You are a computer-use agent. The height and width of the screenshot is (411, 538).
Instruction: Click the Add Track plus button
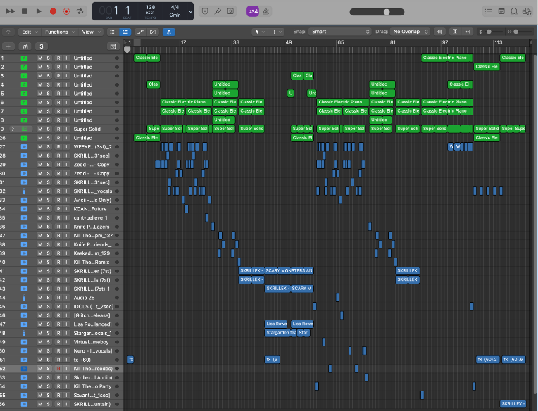point(8,46)
